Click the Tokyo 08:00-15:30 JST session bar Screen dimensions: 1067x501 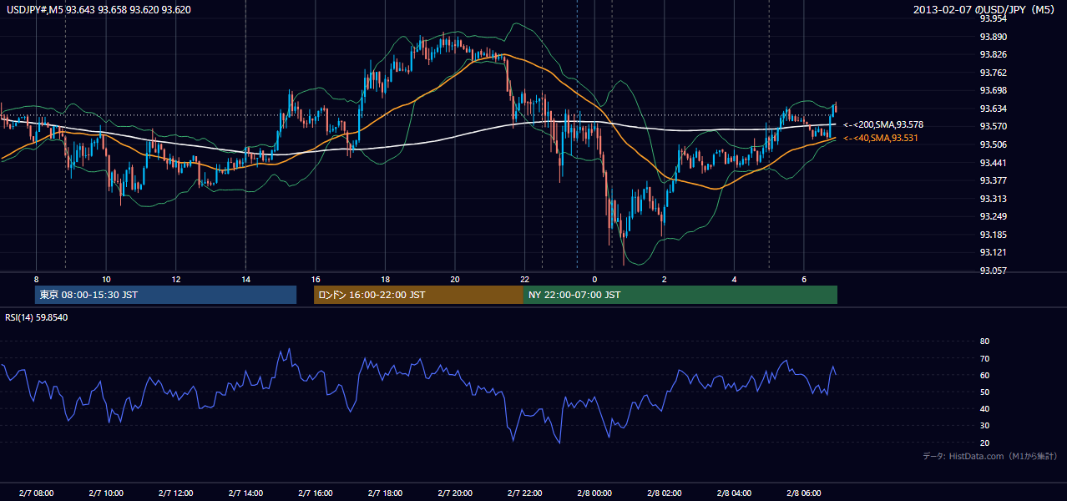click(165, 295)
